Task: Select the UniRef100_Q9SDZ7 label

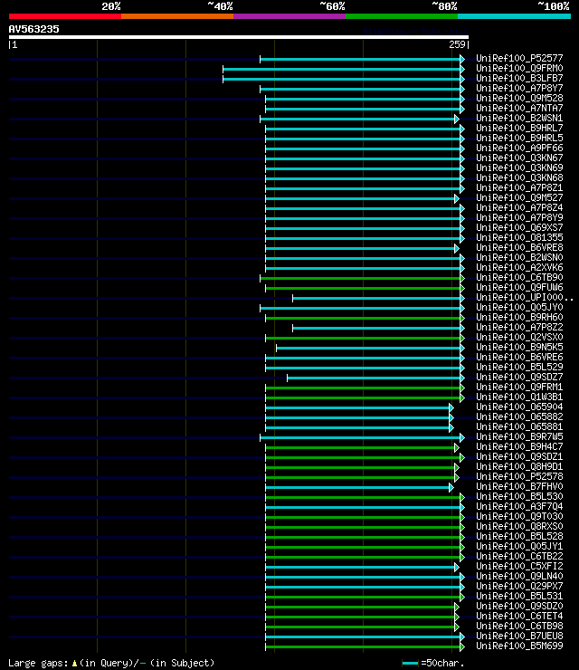Action: coord(519,378)
